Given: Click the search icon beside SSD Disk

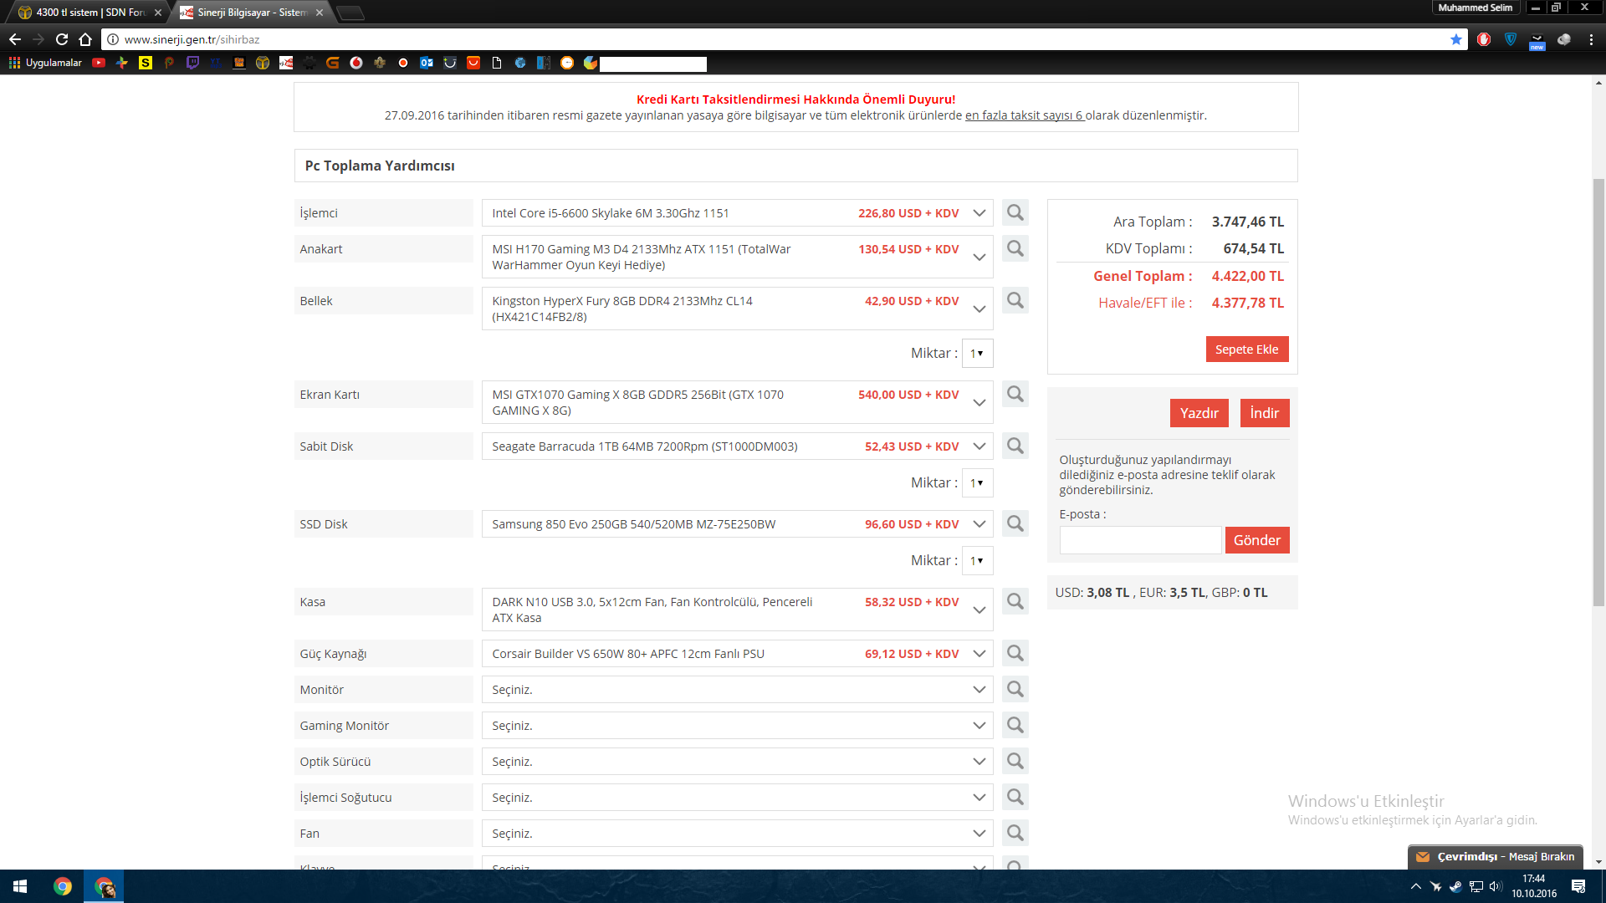Looking at the screenshot, I should (1015, 523).
